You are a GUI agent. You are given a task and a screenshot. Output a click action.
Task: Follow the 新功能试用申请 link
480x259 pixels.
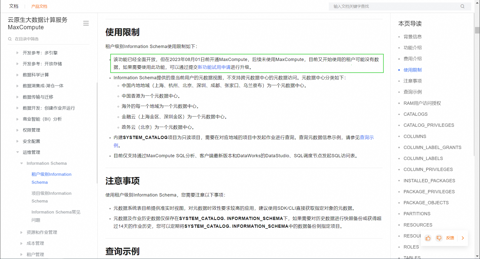click(x=214, y=67)
